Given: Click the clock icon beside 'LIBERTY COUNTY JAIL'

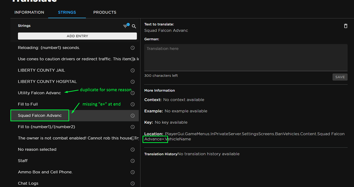Looking at the screenshot, I should pyautogui.click(x=133, y=70).
